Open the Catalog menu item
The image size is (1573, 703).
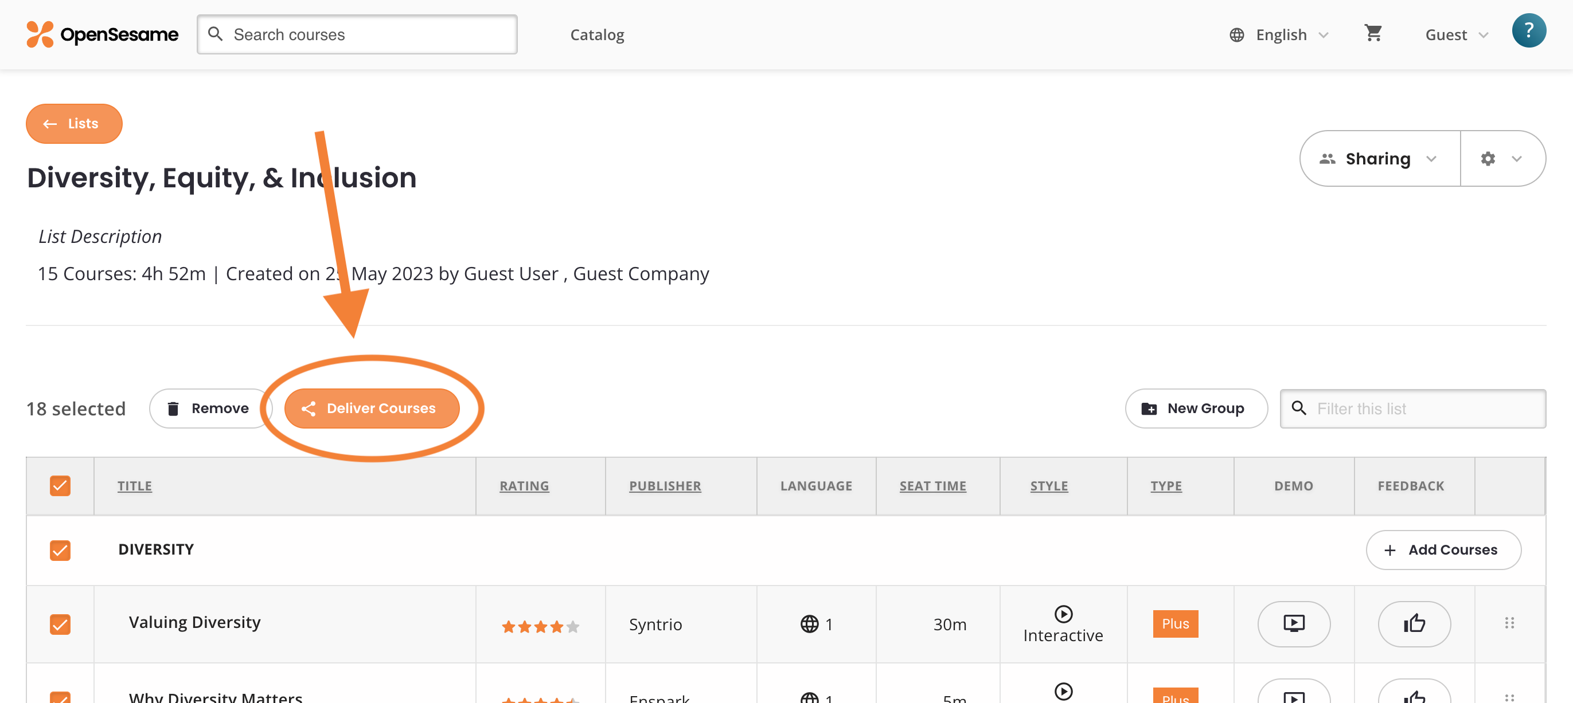[596, 35]
